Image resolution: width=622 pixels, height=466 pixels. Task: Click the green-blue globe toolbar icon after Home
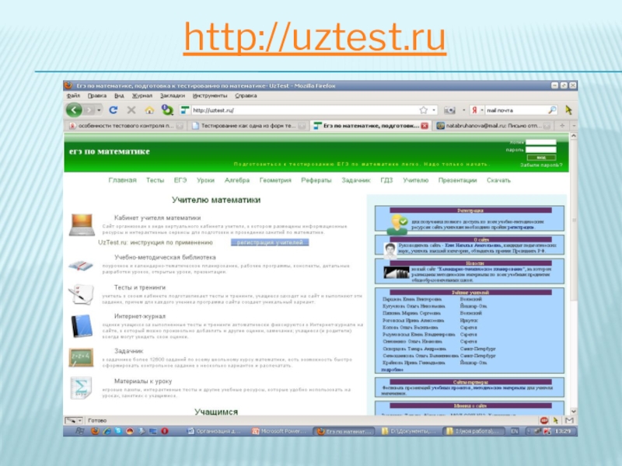[167, 110]
